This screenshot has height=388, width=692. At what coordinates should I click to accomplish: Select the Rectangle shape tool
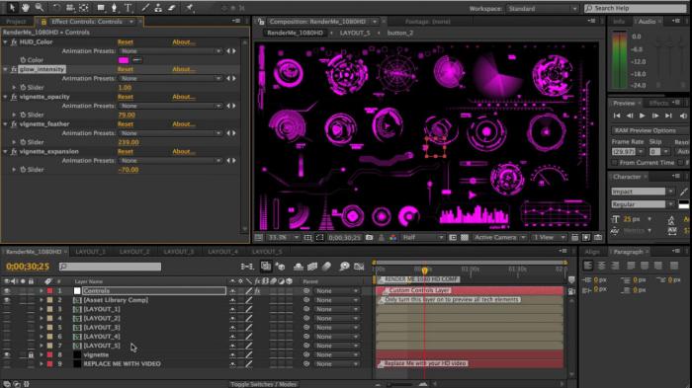click(x=101, y=8)
